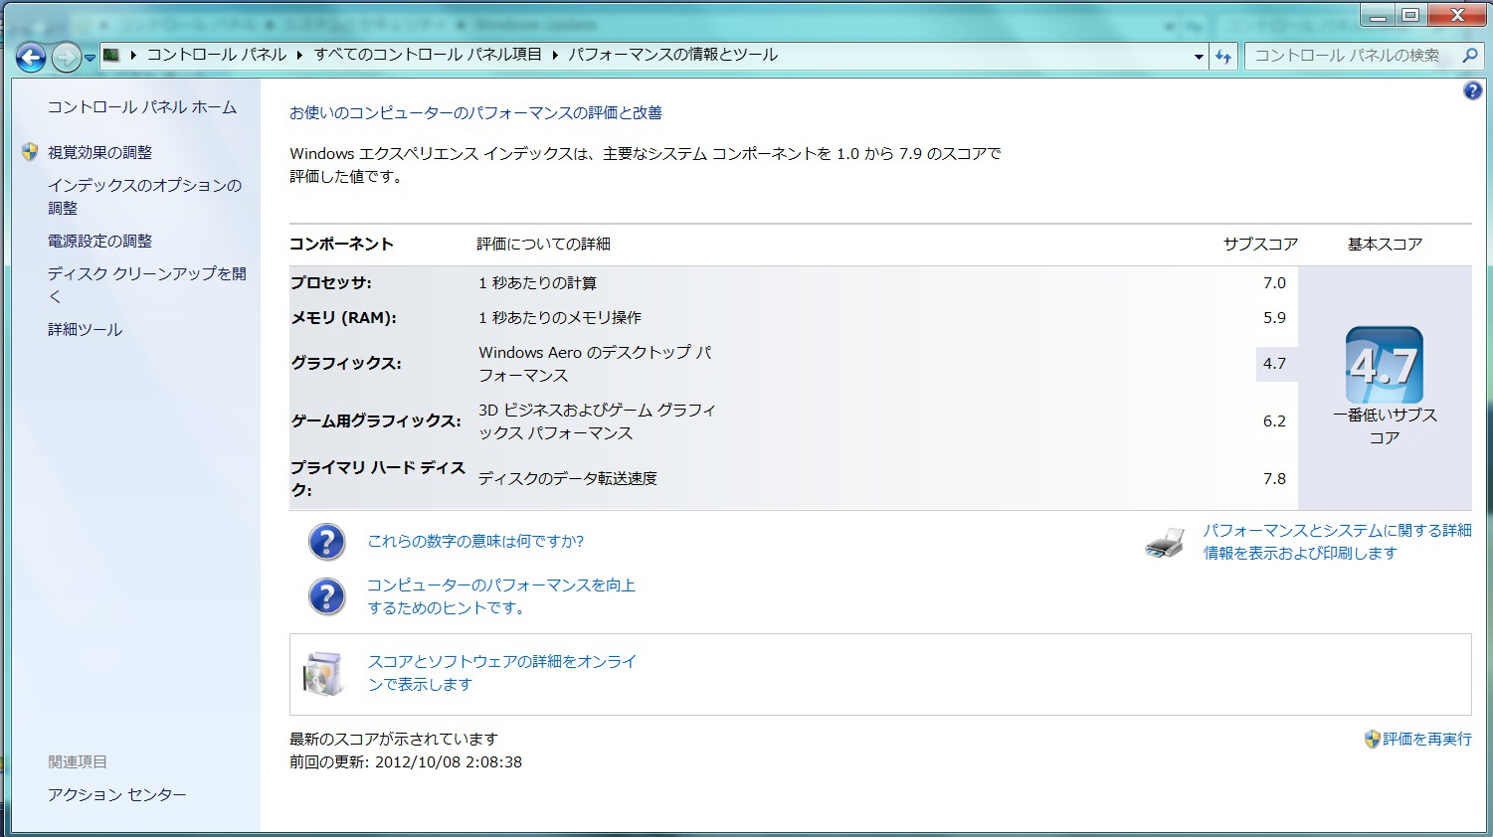1493x837 pixels.
Task: Open インデックスのオプションの調整 link
Action: click(x=145, y=197)
